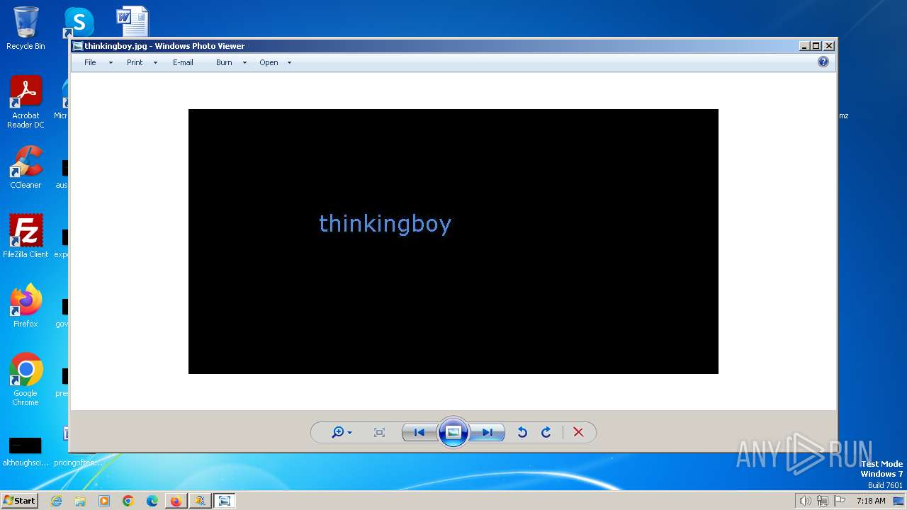Viewport: 907px width, 510px height.
Task: Open the Action Center flag icon
Action: (x=840, y=501)
